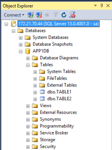Click the Connect Object Explorer icon
This screenshot has height=150, width=112.
click(30, 15)
